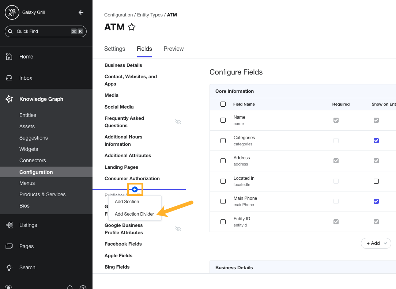396x289 pixels.
Task: Click the Yext logo icon
Action: 12,12
